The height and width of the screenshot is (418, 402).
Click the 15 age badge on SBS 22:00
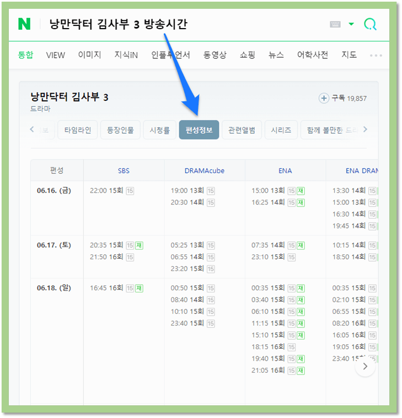pos(130,191)
